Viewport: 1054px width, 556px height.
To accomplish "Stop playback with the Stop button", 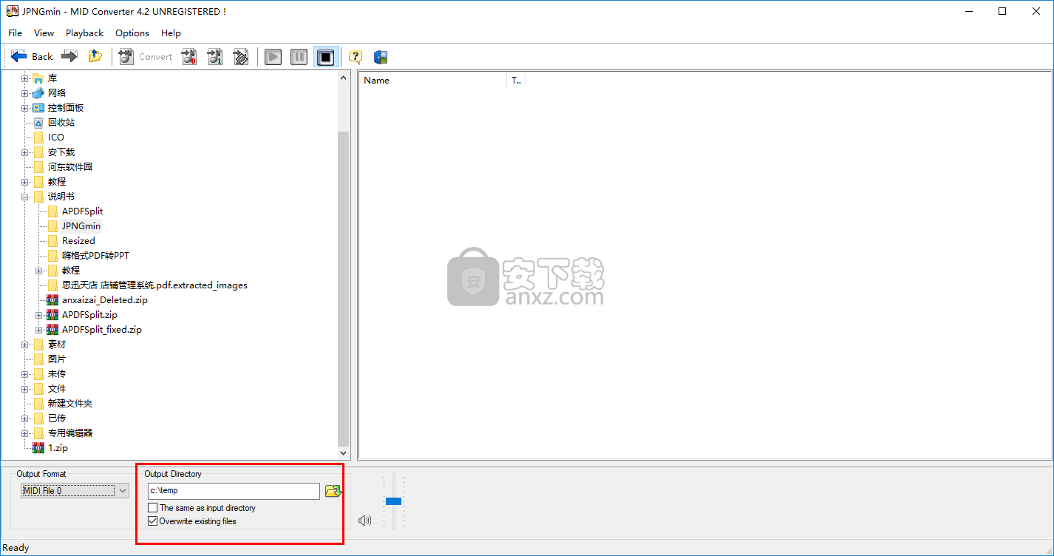I will [x=326, y=57].
